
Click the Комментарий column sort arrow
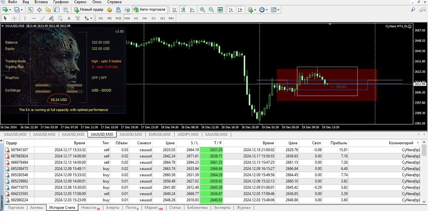(418, 143)
